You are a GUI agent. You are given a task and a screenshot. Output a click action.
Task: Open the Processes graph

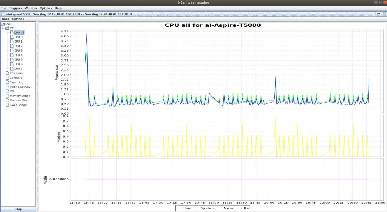click(x=16, y=73)
